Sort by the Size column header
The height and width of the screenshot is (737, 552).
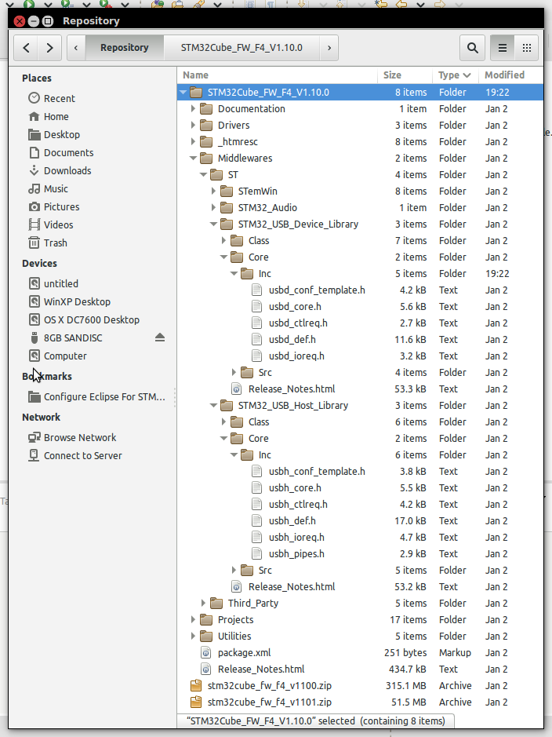(392, 75)
